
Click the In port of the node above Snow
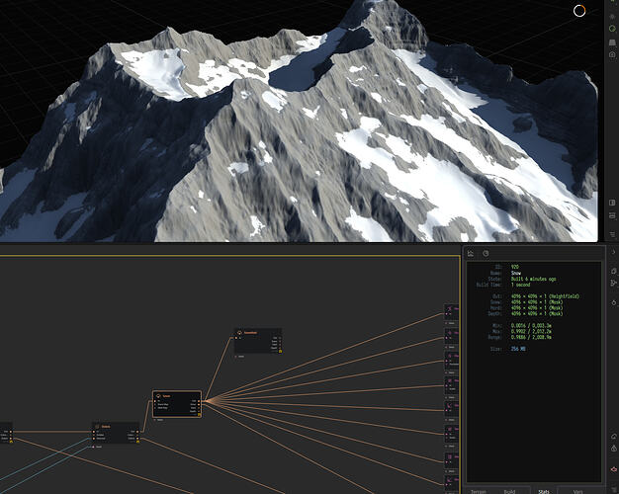coord(236,338)
